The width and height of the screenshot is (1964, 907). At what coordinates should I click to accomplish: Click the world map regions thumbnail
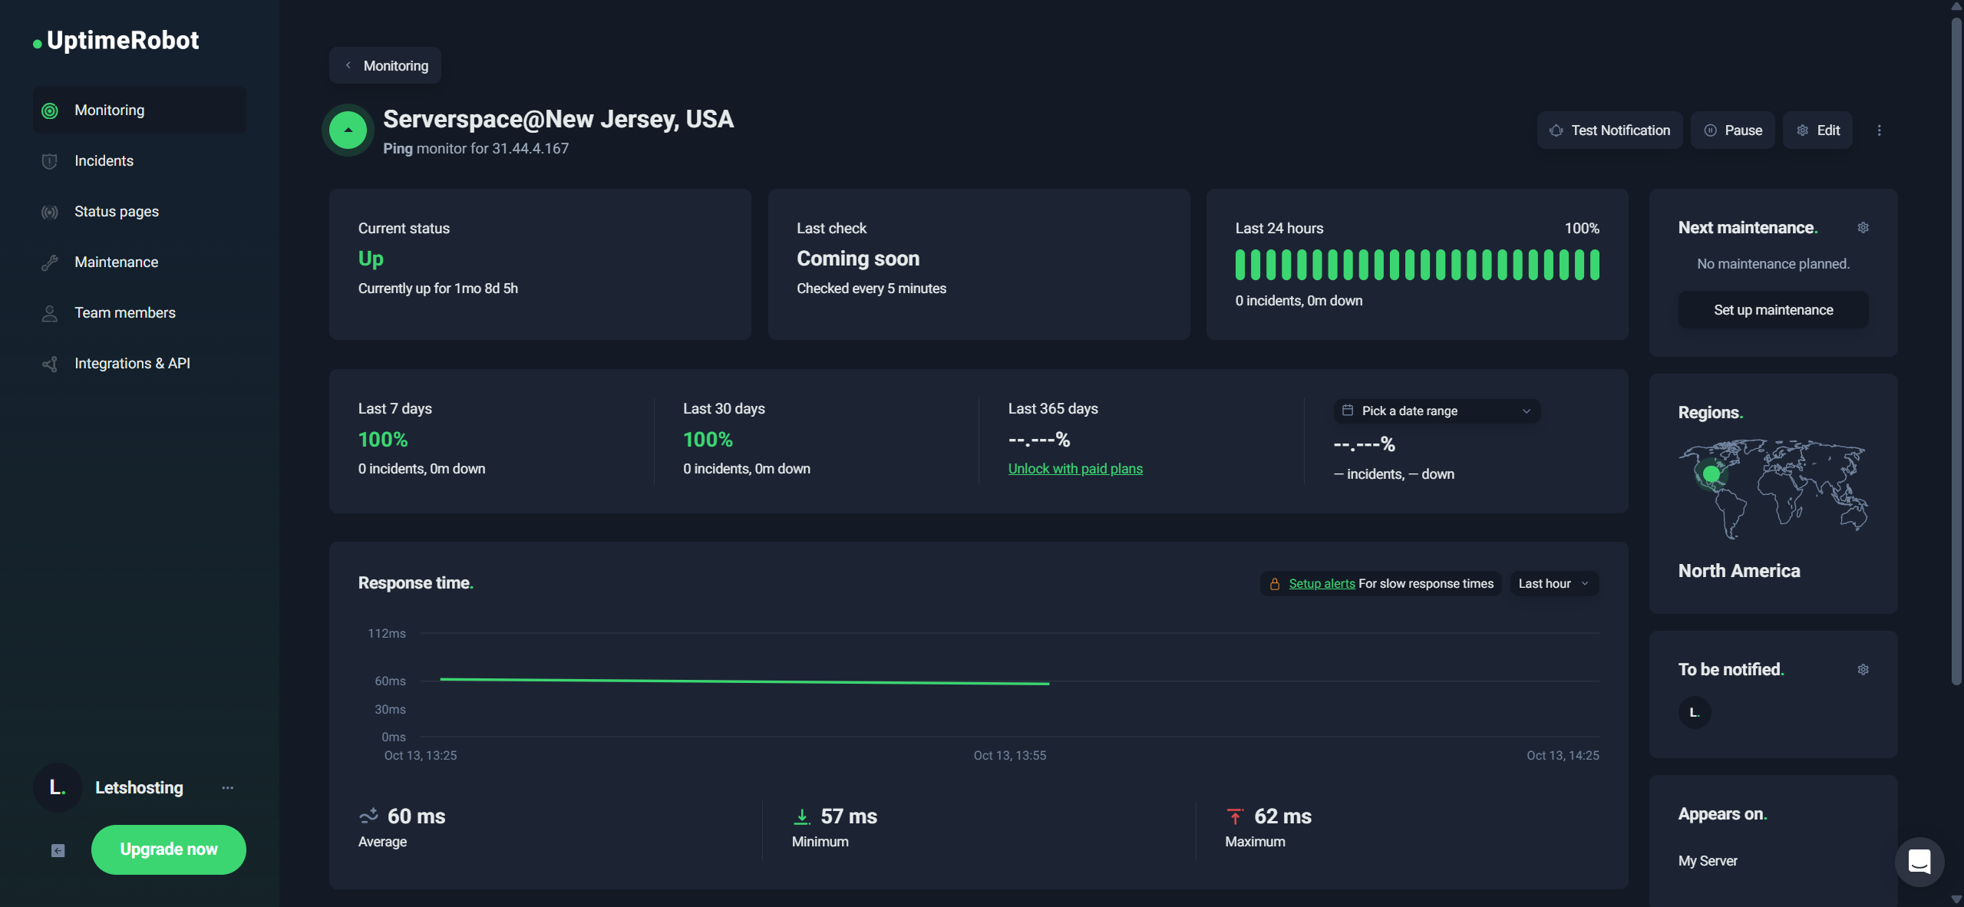1773,490
